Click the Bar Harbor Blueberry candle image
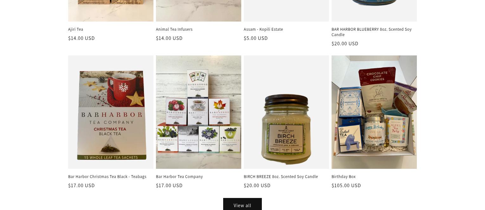Image resolution: width=485 pixels, height=210 pixels. point(374,10)
